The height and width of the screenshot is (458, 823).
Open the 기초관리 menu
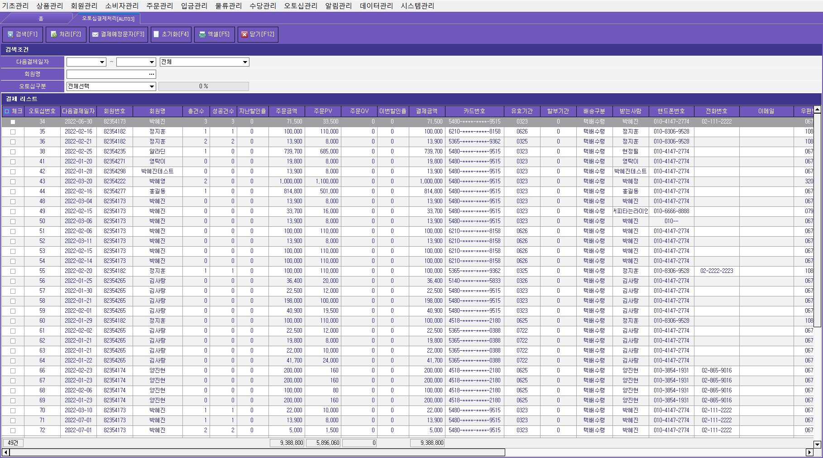coord(15,6)
